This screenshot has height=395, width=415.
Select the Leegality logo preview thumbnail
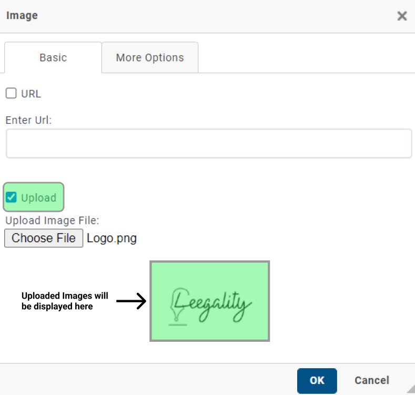point(210,301)
